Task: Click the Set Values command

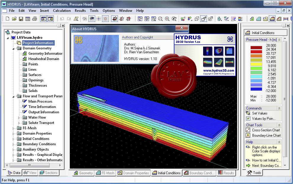Action: coord(260,113)
